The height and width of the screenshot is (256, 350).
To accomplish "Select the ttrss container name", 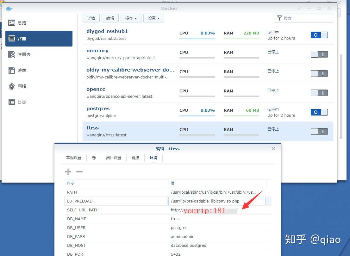I will click(93, 128).
